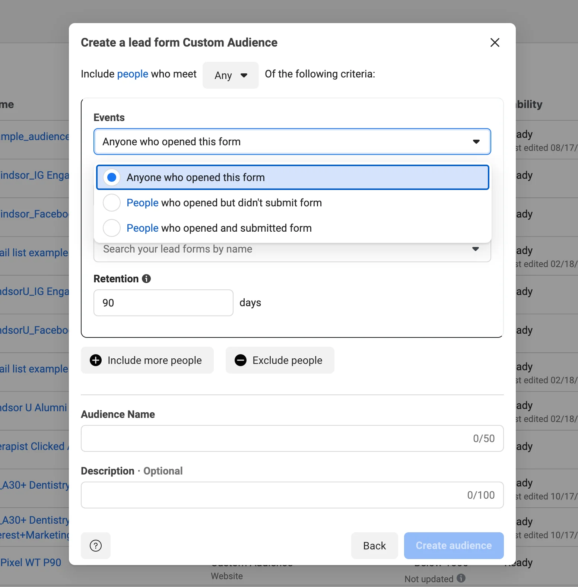Screen dimensions: 578x587
Task: Click the 'People' link in submitted form option
Action: [142, 228]
